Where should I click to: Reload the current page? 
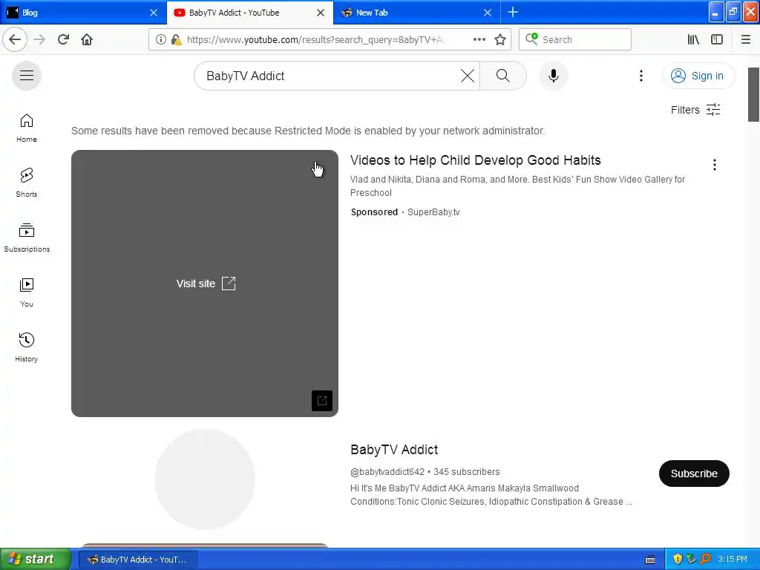63,39
